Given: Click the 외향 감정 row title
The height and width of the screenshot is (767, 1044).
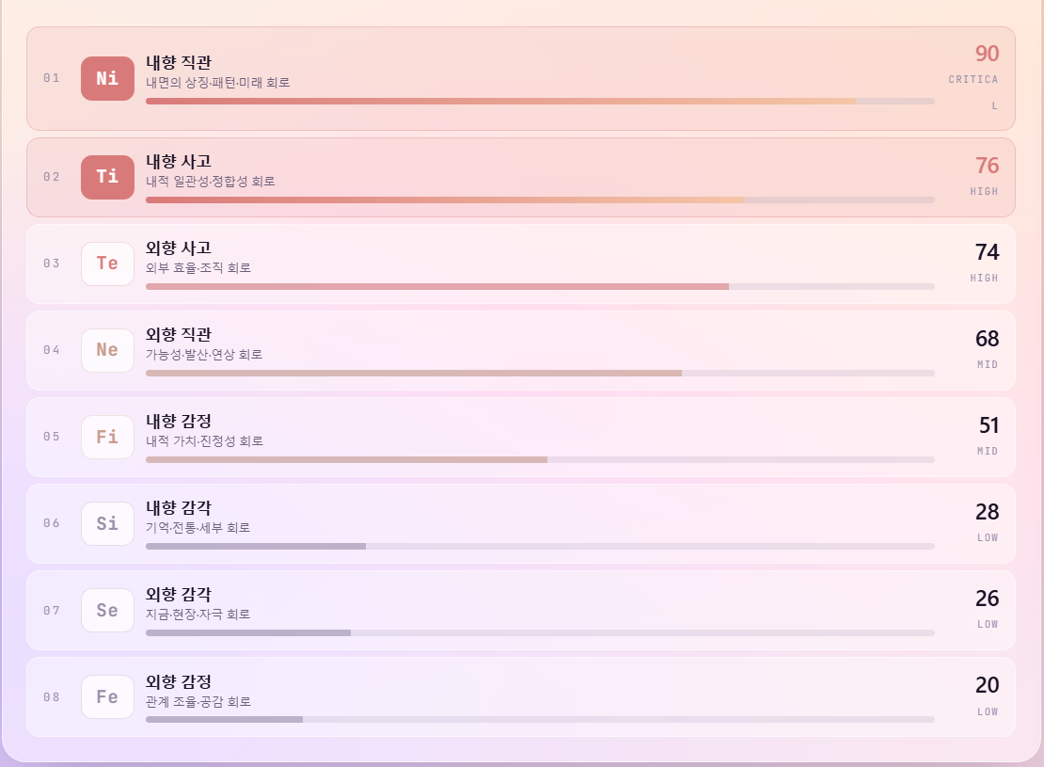Looking at the screenshot, I should click(179, 681).
